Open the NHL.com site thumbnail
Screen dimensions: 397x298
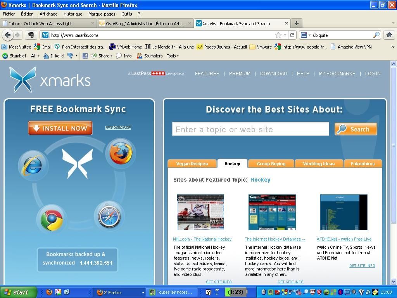pos(200,212)
